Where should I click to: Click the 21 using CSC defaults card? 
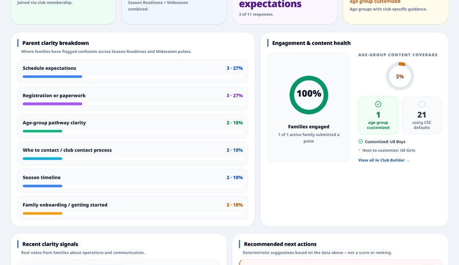[422, 116]
